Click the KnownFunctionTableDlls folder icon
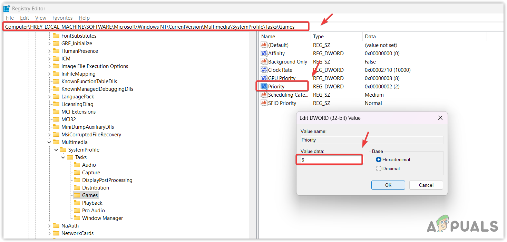The image size is (507, 242). 56,81
